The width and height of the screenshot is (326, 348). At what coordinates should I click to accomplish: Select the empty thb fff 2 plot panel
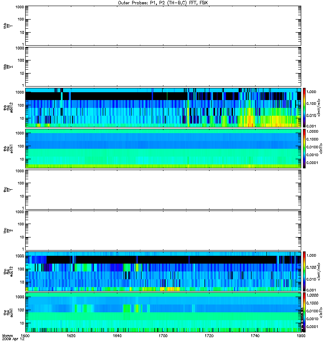point(163,67)
